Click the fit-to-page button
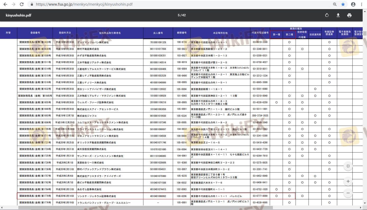 point(348,166)
